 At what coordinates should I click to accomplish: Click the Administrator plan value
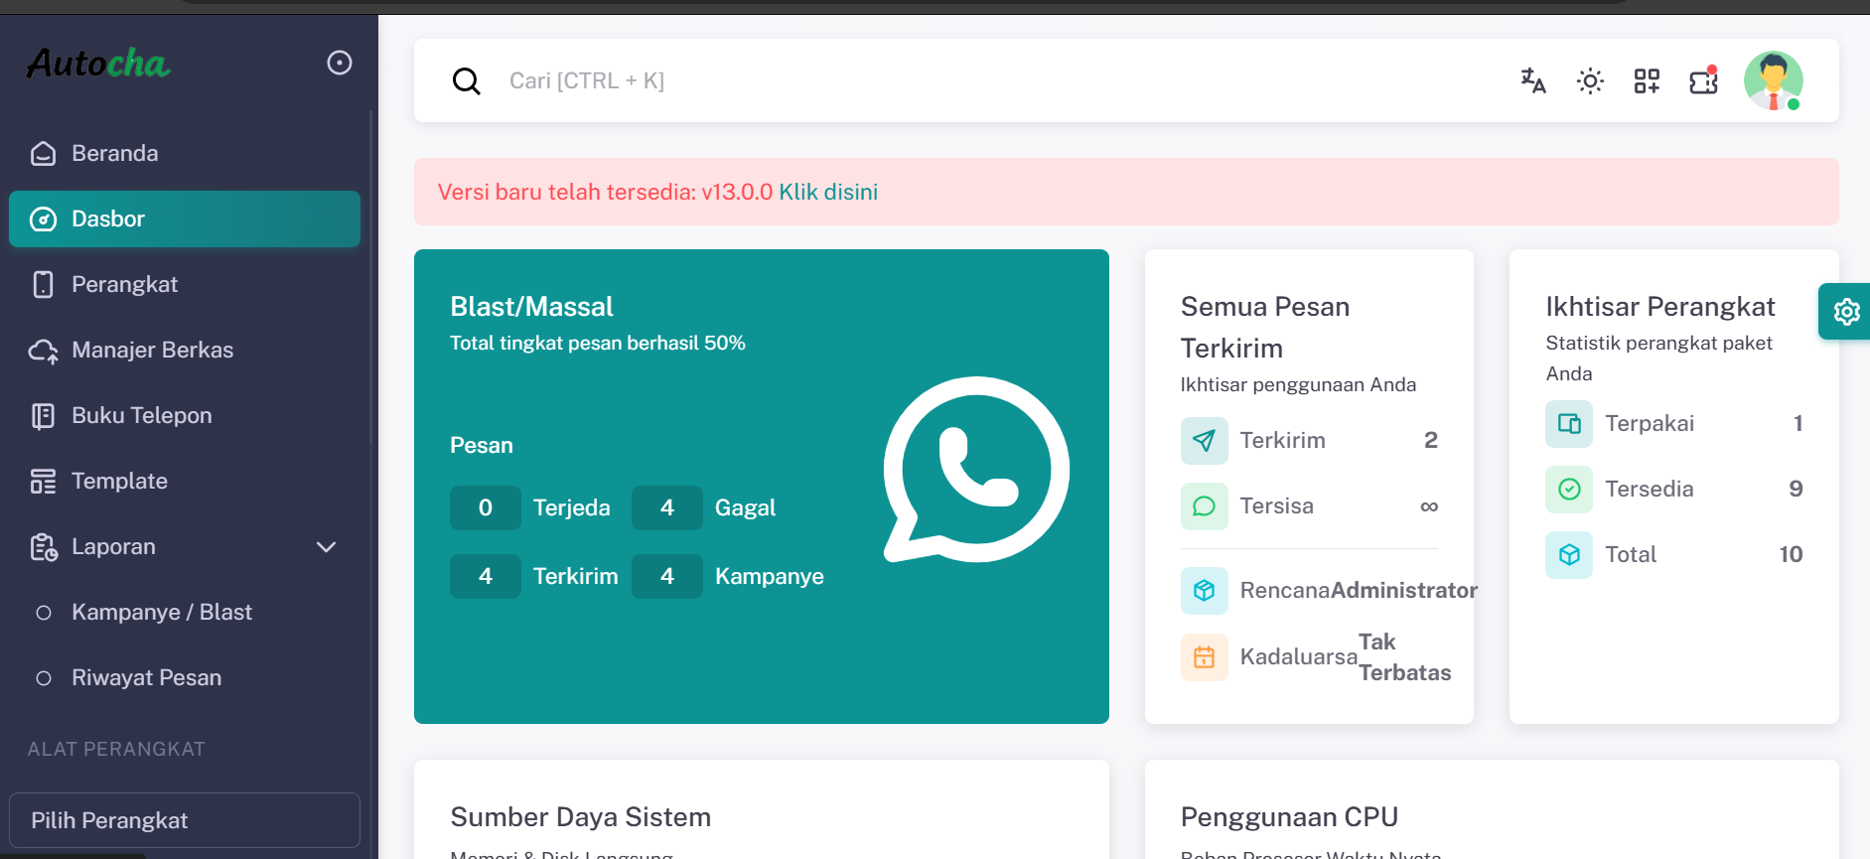tap(1404, 590)
